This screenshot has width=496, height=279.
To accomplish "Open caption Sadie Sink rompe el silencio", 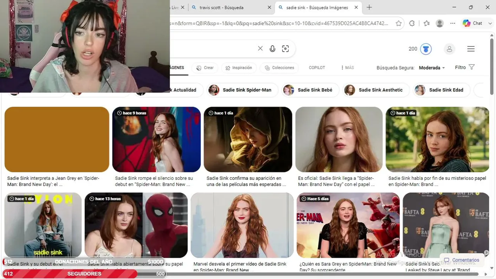I will (x=154, y=181).
